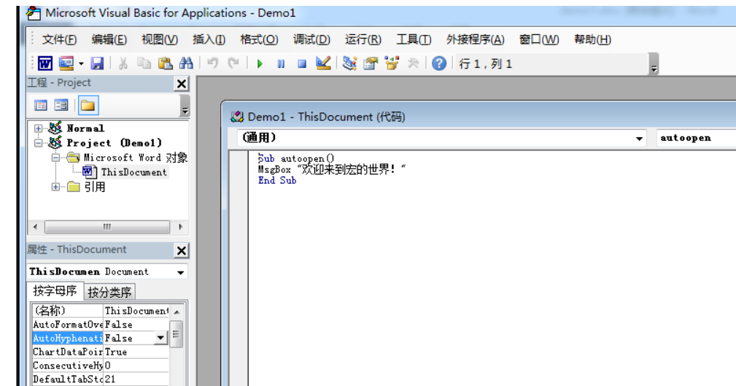The width and height of the screenshot is (736, 386).
Task: Click Project tree scroll right arrow
Action: 181,227
